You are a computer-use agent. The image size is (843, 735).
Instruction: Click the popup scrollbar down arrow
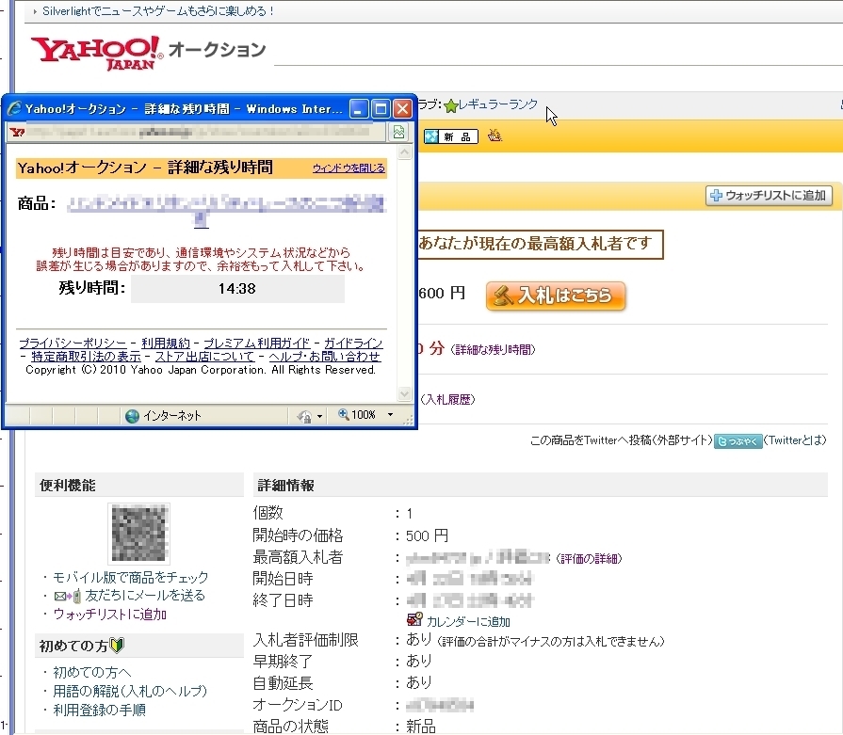[404, 394]
